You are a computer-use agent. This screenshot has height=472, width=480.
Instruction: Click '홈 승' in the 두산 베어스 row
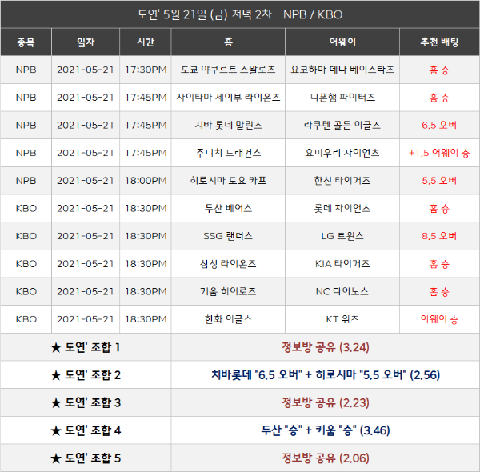click(x=439, y=209)
